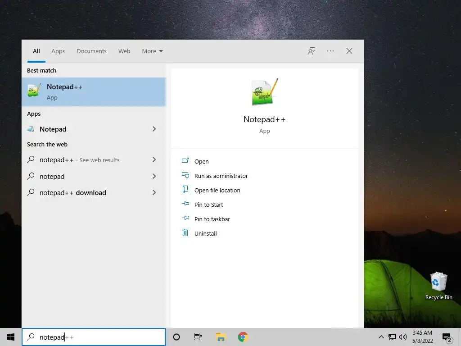The height and width of the screenshot is (346, 461).
Task: Close the search panel
Action: click(x=349, y=51)
